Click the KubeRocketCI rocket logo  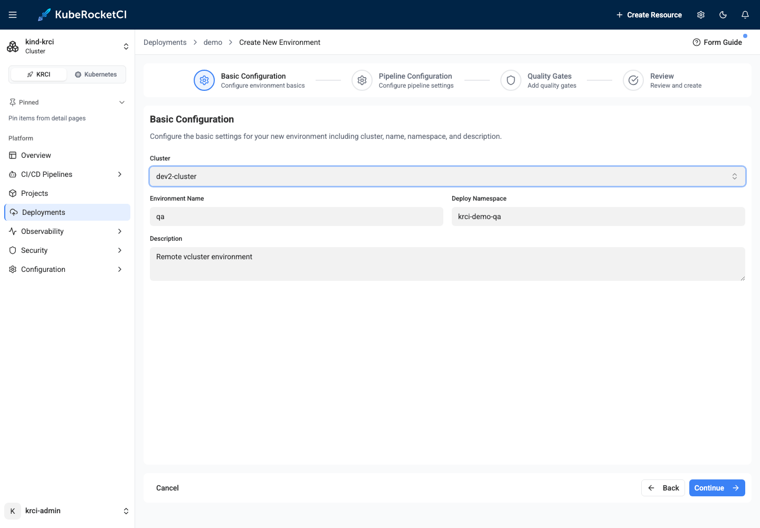[44, 15]
